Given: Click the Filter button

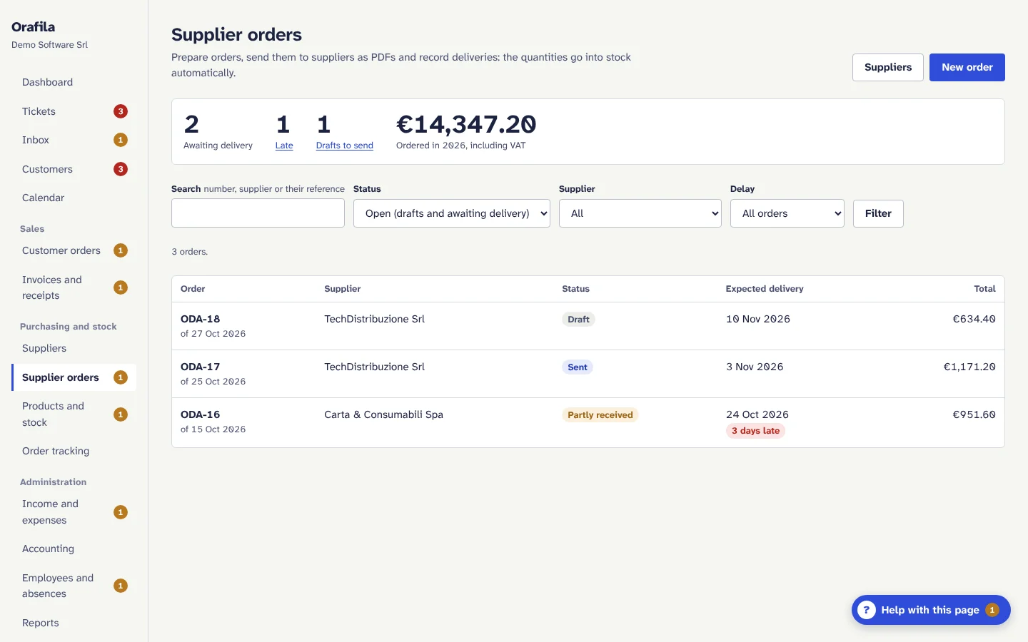Looking at the screenshot, I should point(878,213).
